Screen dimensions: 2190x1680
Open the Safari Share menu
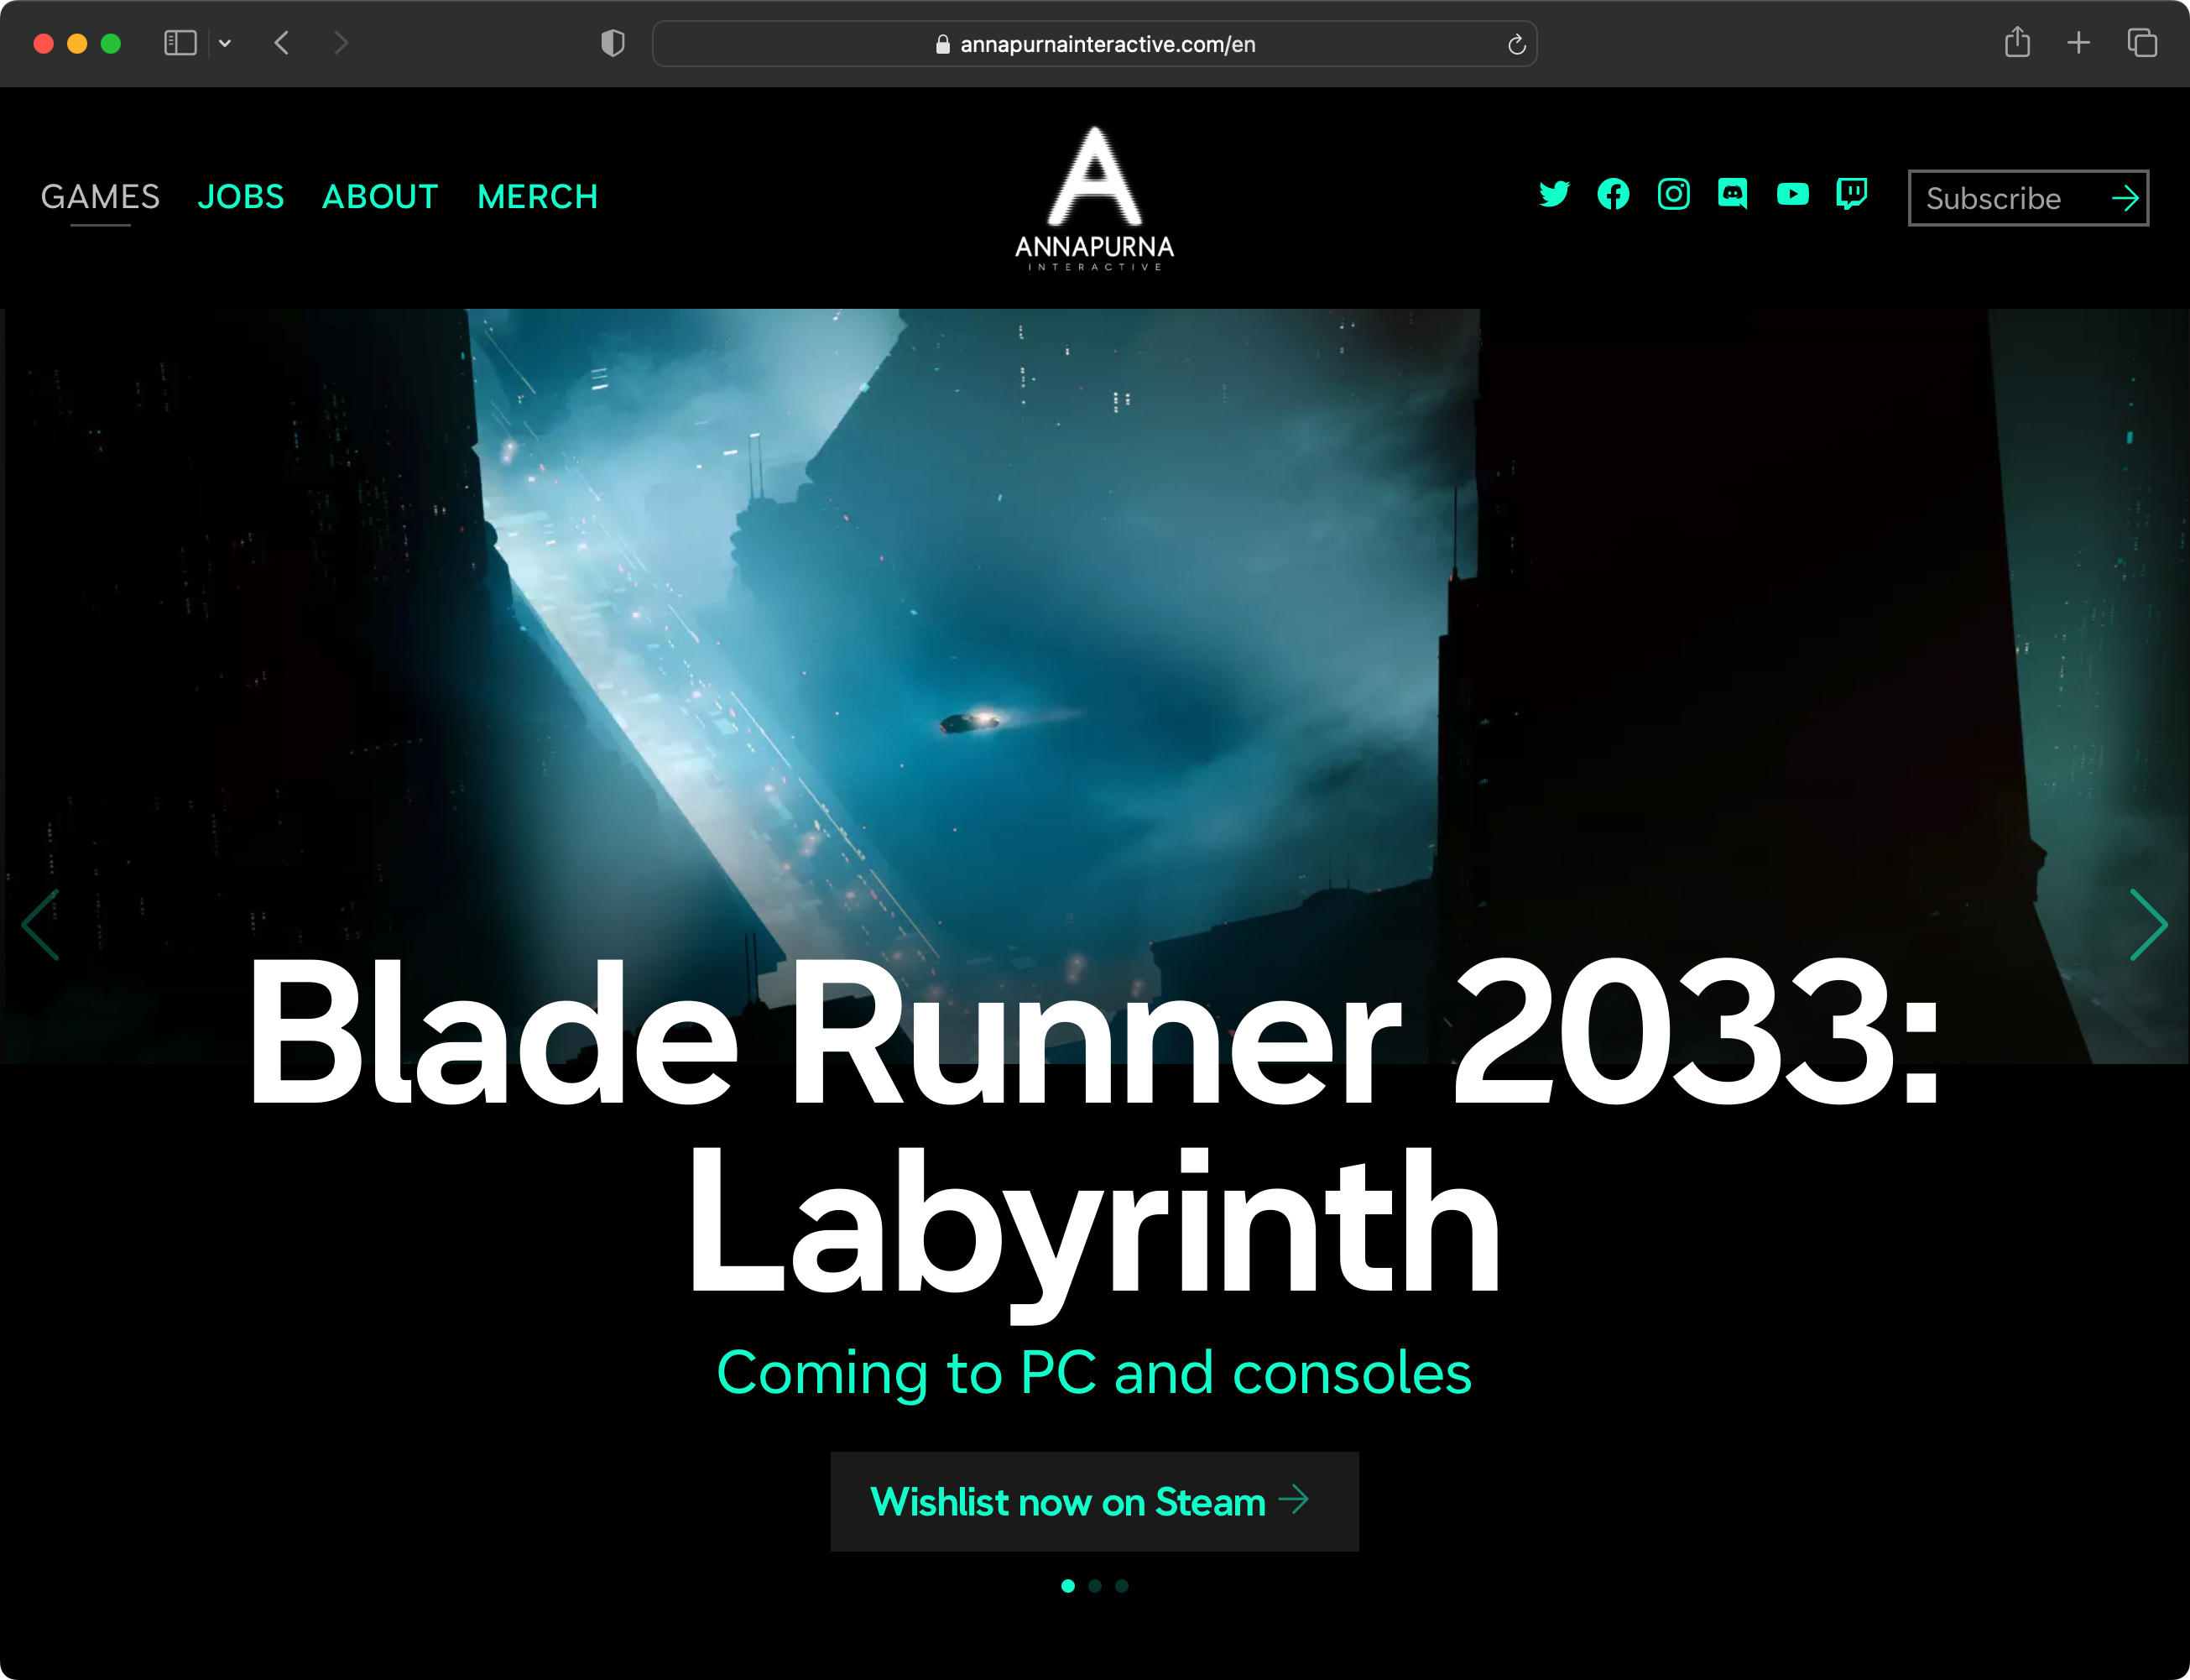tap(2017, 42)
